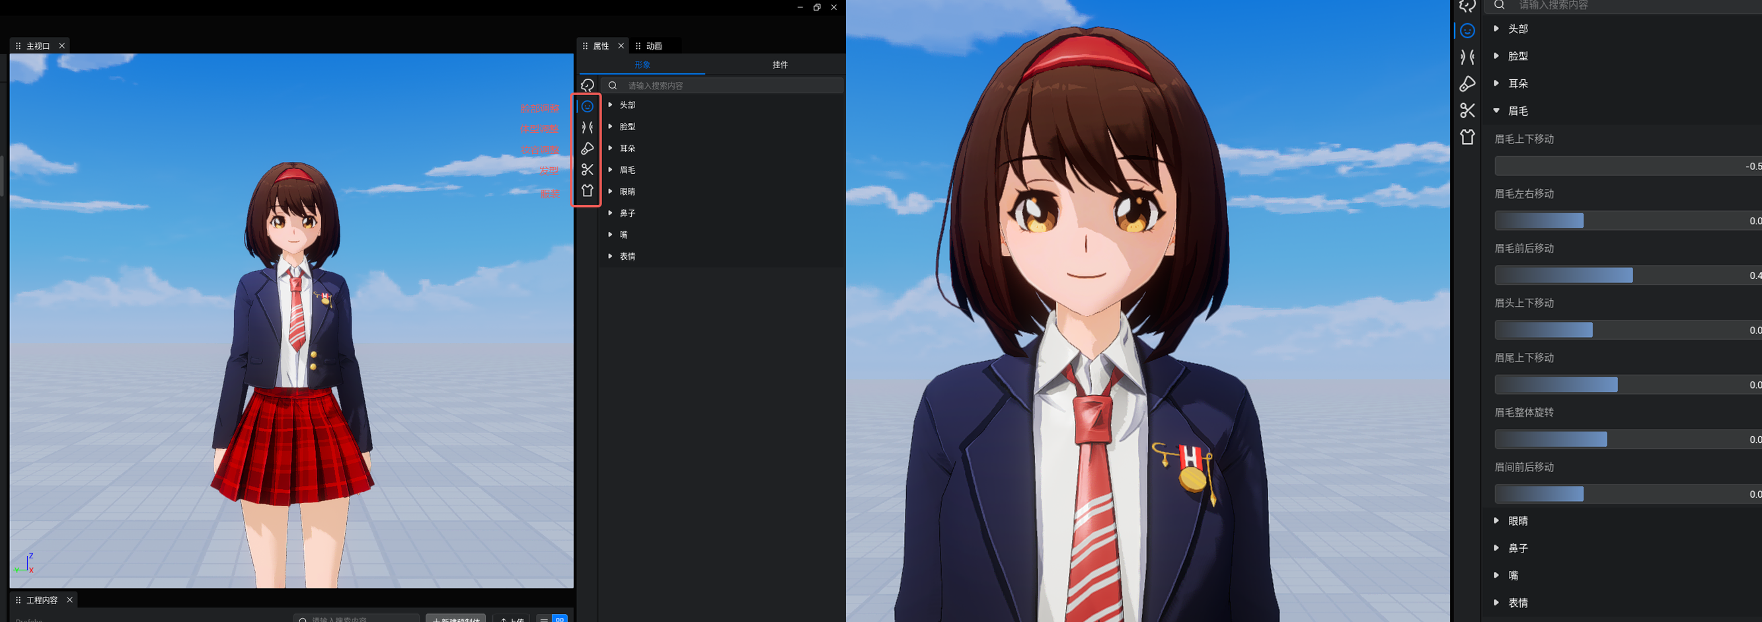Click XYZ axis gizmo in main viewport

point(24,563)
